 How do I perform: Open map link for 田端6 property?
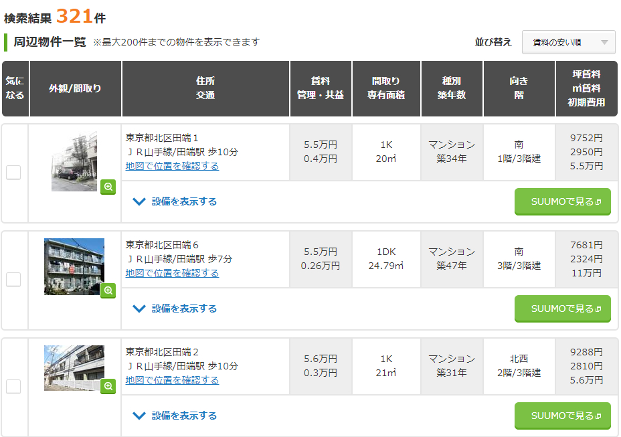pos(172,273)
